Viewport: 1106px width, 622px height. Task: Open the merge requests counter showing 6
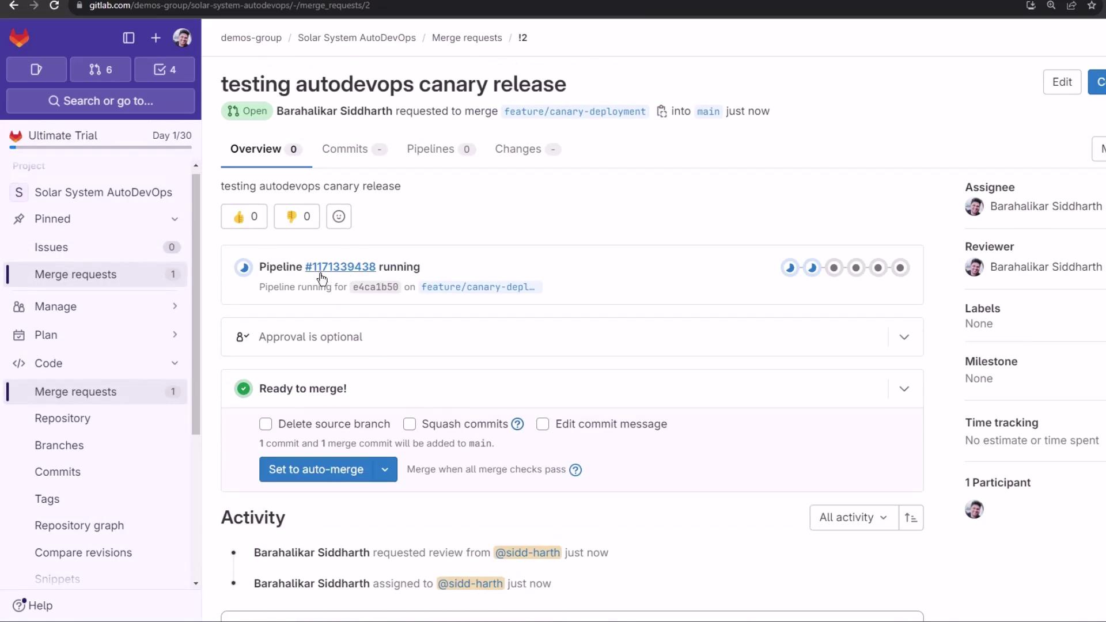101,70
